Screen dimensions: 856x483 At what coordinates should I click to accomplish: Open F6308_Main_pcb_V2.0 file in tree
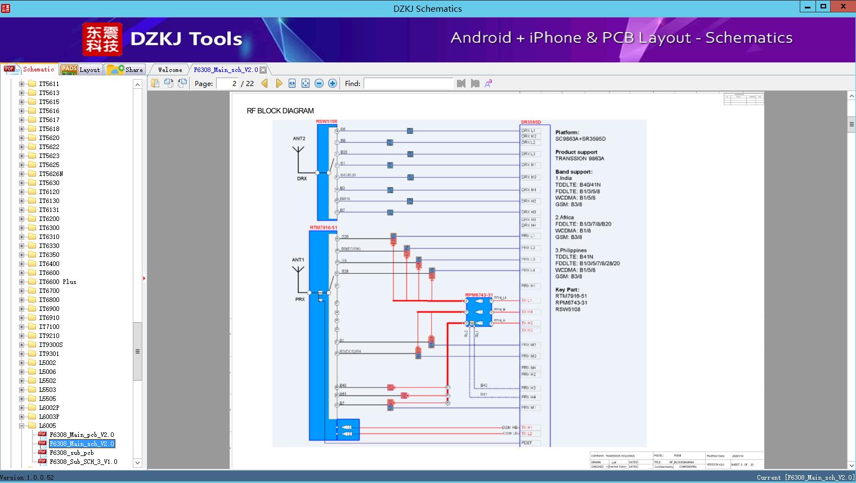[82, 435]
